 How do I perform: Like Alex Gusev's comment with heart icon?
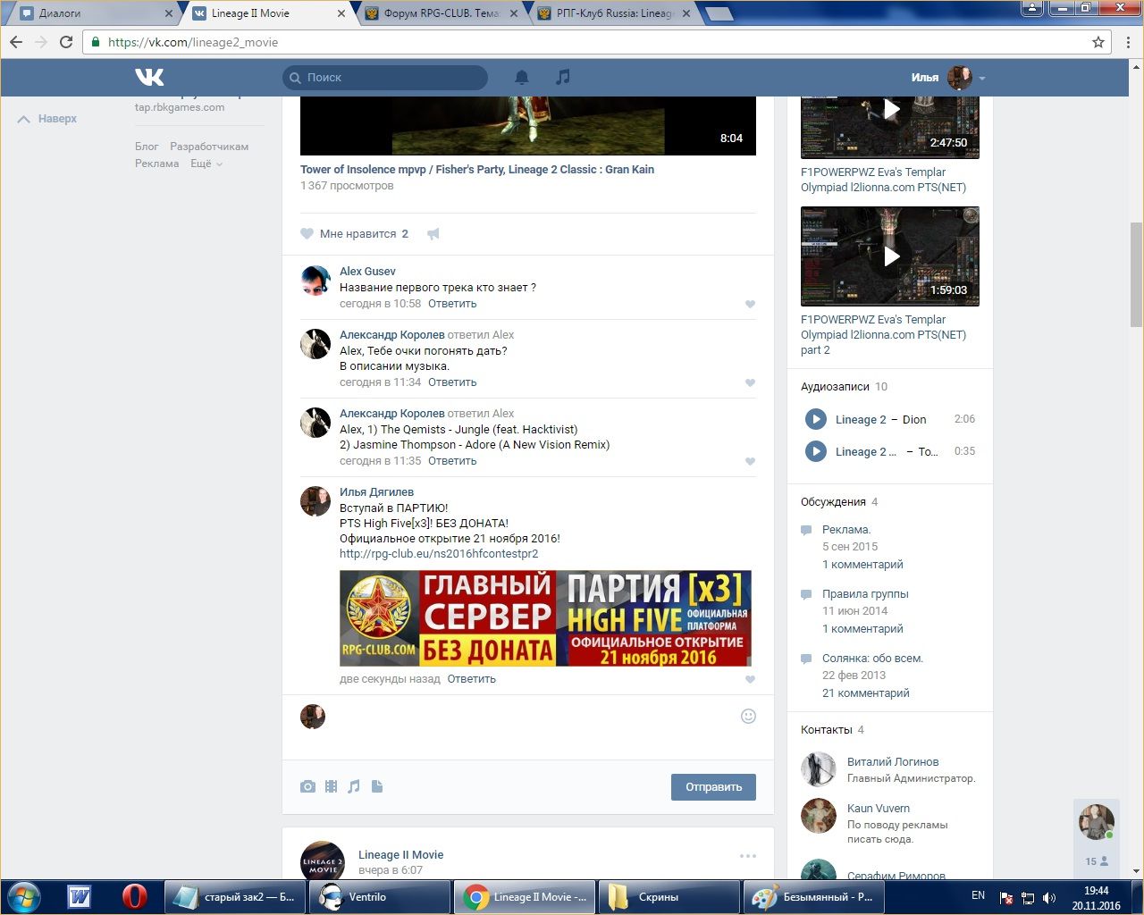[x=750, y=305]
